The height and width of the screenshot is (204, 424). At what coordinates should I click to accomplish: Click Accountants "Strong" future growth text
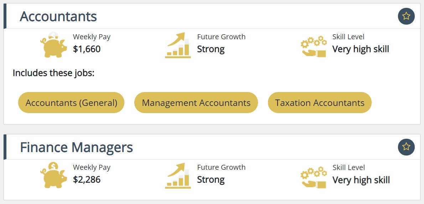click(x=211, y=49)
